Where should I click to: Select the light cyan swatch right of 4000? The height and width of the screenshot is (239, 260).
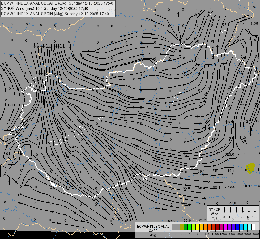(249, 227)
